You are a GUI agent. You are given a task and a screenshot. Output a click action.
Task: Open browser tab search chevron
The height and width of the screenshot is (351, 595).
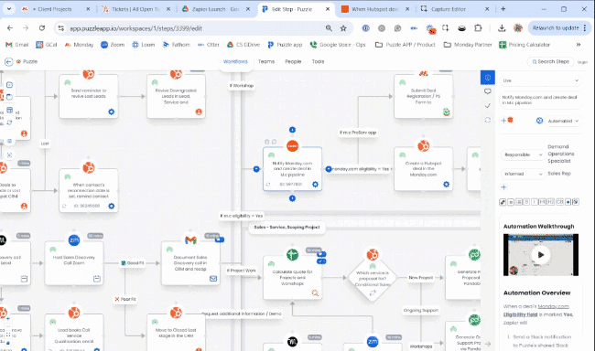(9, 9)
